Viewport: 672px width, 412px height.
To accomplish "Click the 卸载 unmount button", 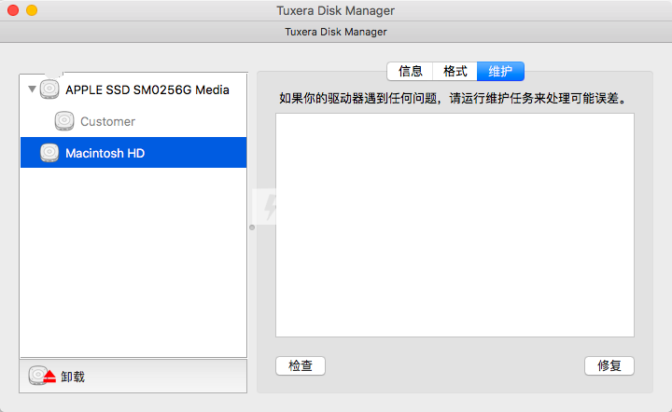I will click(x=133, y=376).
